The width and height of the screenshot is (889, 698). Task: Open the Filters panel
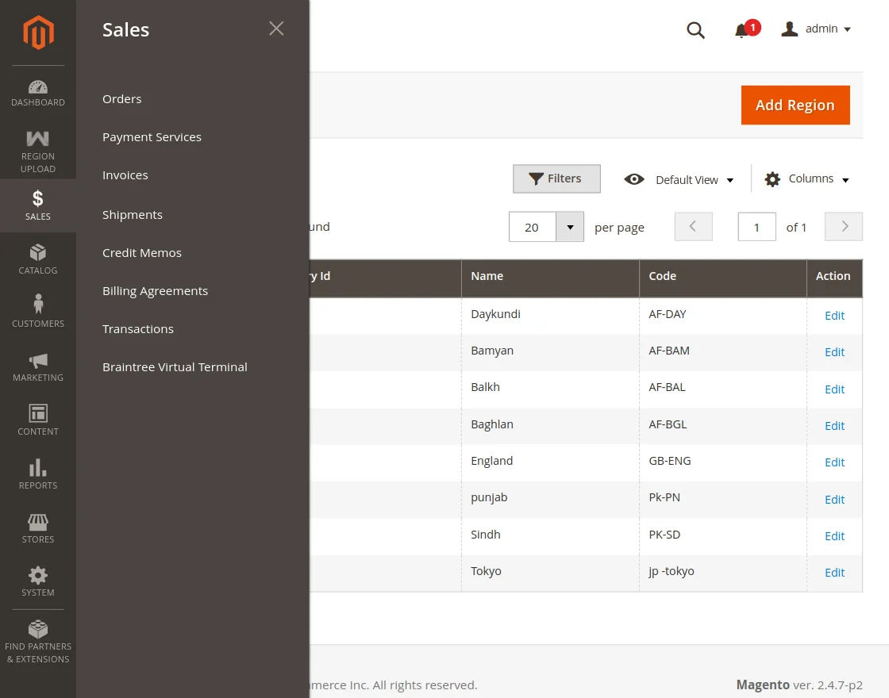pos(556,178)
